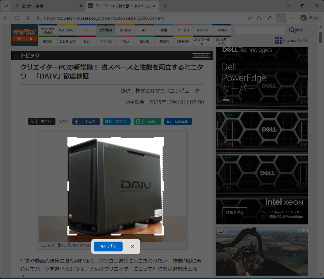Open the DAIV KM-A7 caption link

tap(80, 245)
